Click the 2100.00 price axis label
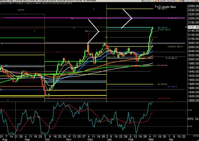 coord(194,39)
